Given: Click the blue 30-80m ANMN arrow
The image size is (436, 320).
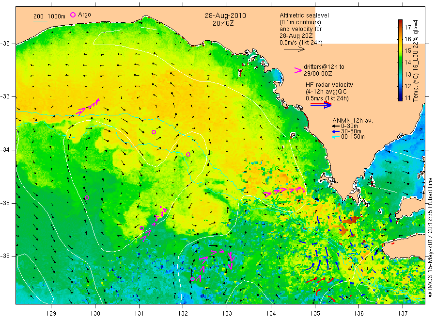Looking at the screenshot, I should (x=336, y=131).
